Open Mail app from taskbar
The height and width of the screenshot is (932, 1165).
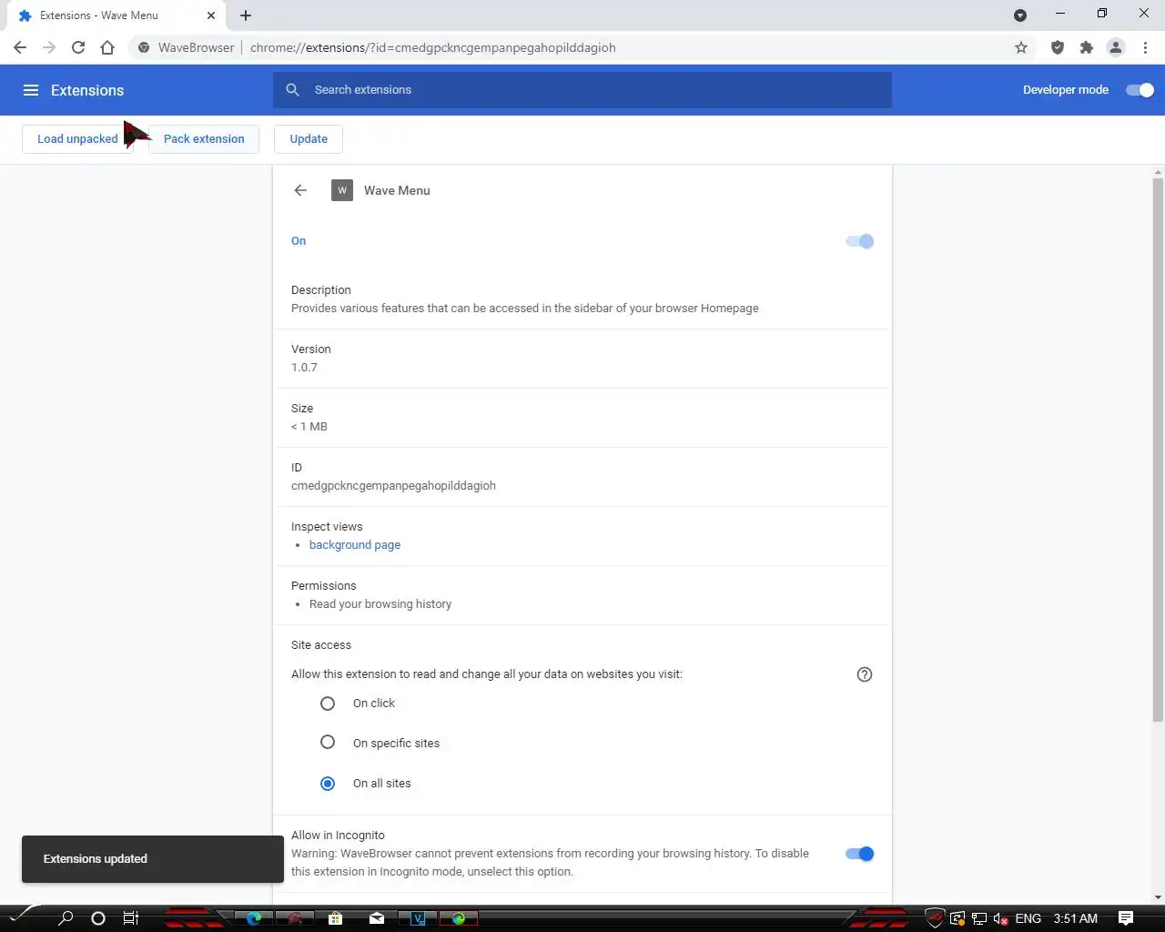click(377, 918)
